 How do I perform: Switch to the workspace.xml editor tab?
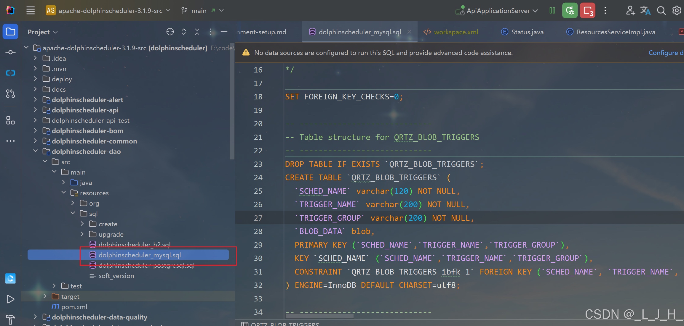[x=456, y=32]
